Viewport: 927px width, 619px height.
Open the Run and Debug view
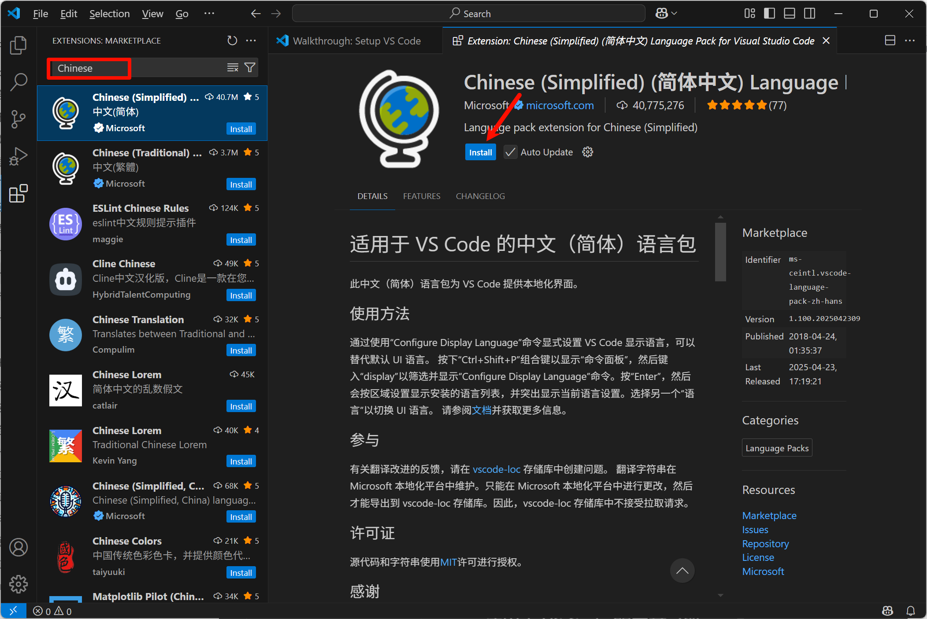click(19, 156)
